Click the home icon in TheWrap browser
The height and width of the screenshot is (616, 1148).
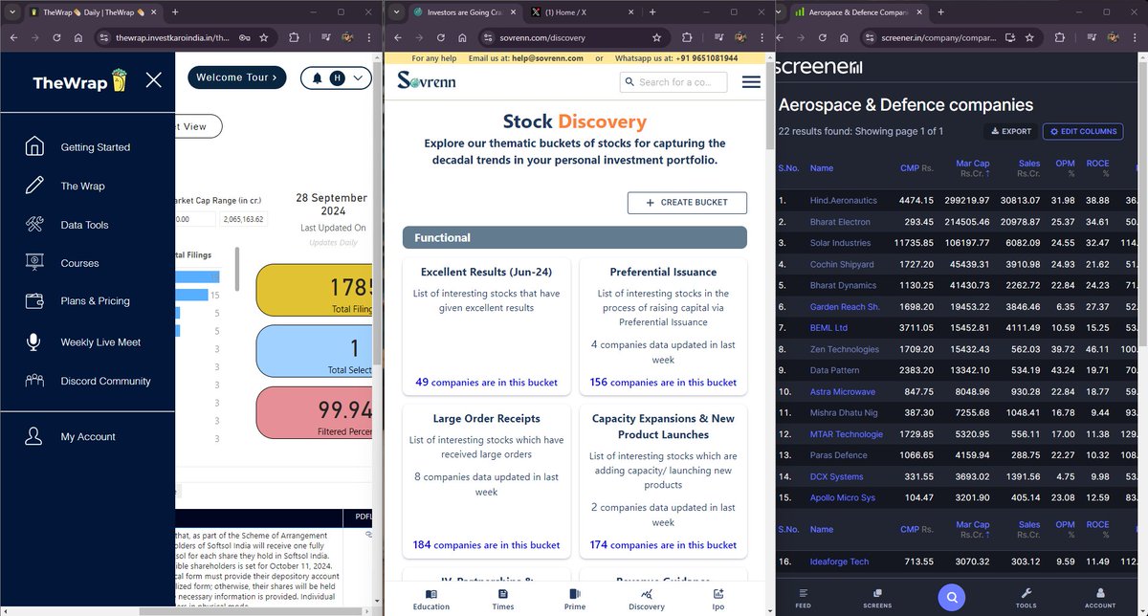[78, 37]
